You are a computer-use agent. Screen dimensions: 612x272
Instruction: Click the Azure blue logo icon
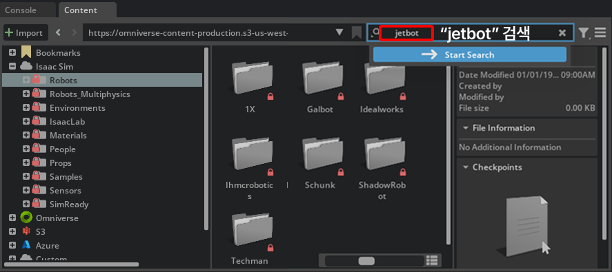tap(26, 245)
